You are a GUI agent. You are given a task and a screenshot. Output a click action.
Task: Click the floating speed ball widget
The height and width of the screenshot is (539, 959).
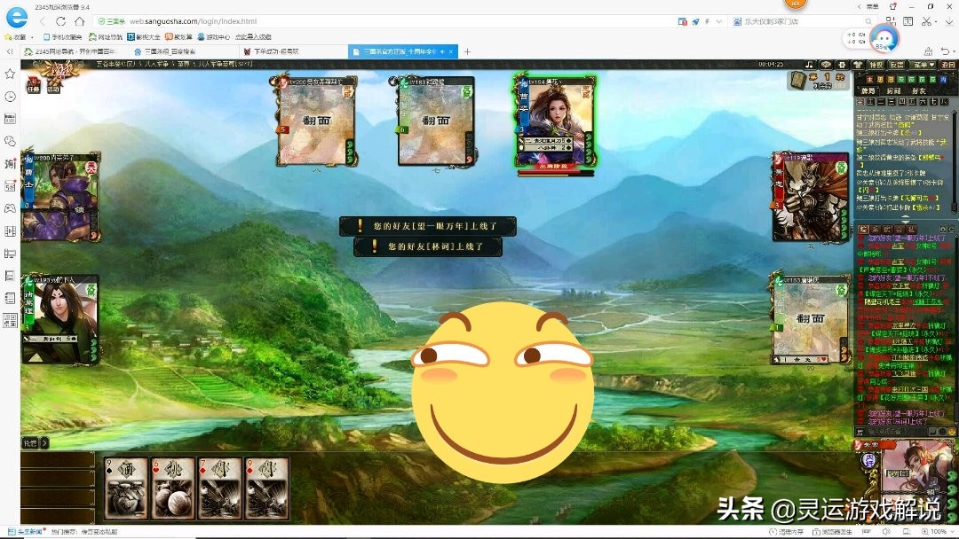tap(884, 39)
